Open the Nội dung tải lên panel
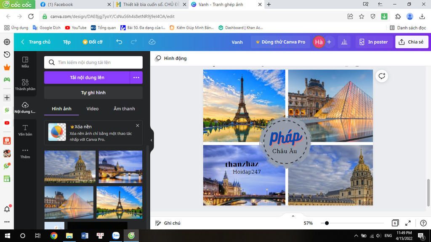431x242 pixels. pos(25,108)
